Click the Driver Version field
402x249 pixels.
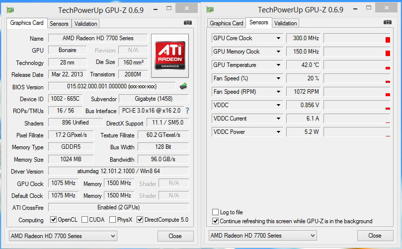tap(118, 171)
